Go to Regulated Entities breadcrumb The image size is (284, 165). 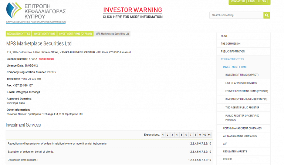tap(18, 34)
